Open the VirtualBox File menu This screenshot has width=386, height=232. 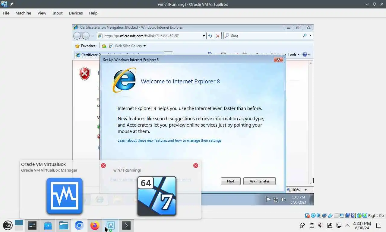click(6, 13)
